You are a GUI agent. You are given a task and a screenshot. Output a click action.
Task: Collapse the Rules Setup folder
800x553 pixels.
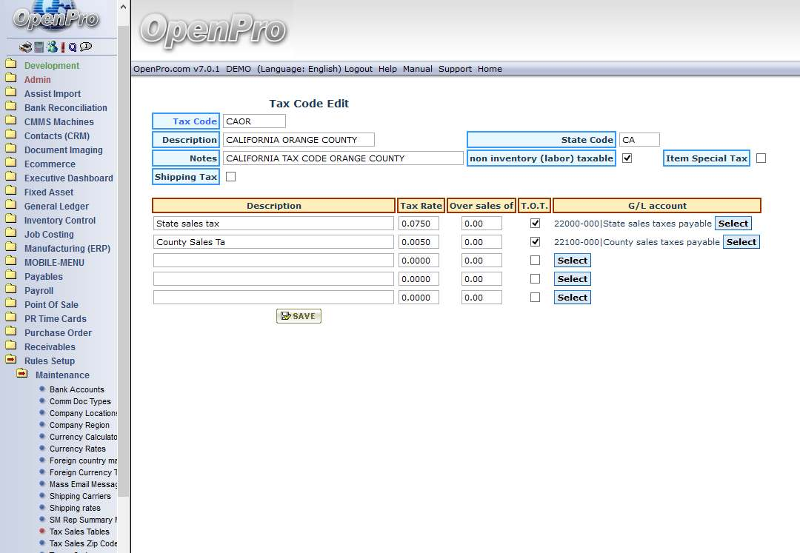pyautogui.click(x=11, y=361)
